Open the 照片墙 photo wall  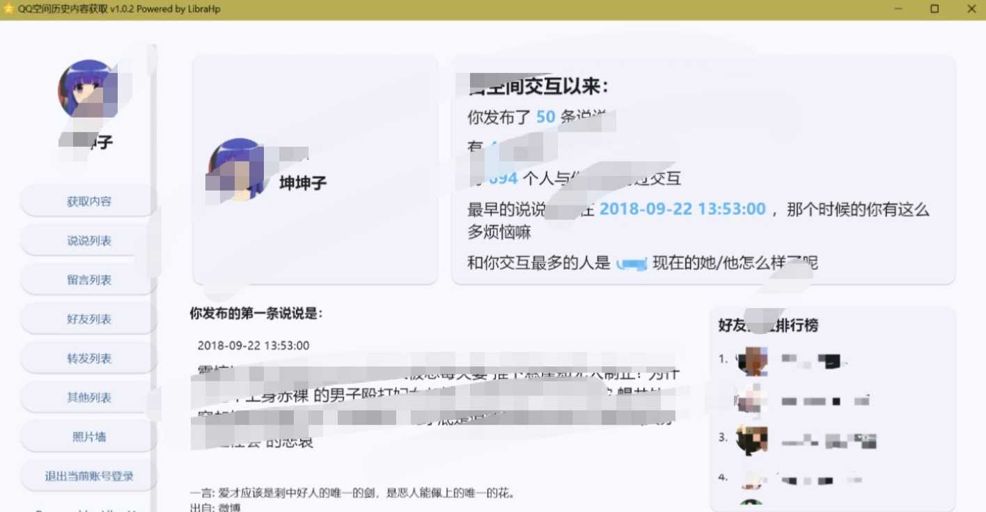pos(88,438)
